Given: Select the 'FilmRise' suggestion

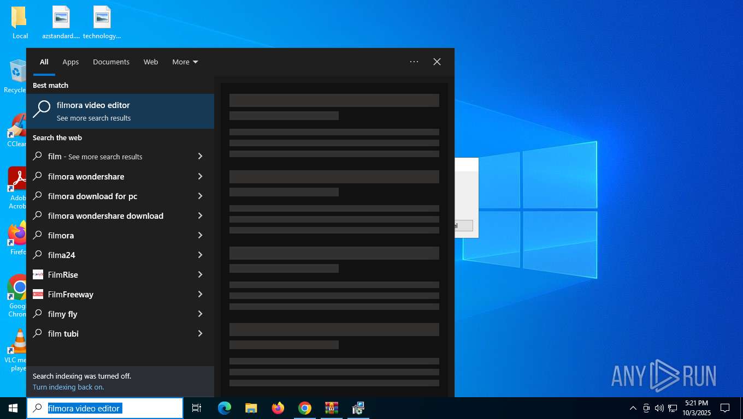Looking at the screenshot, I should (109, 274).
